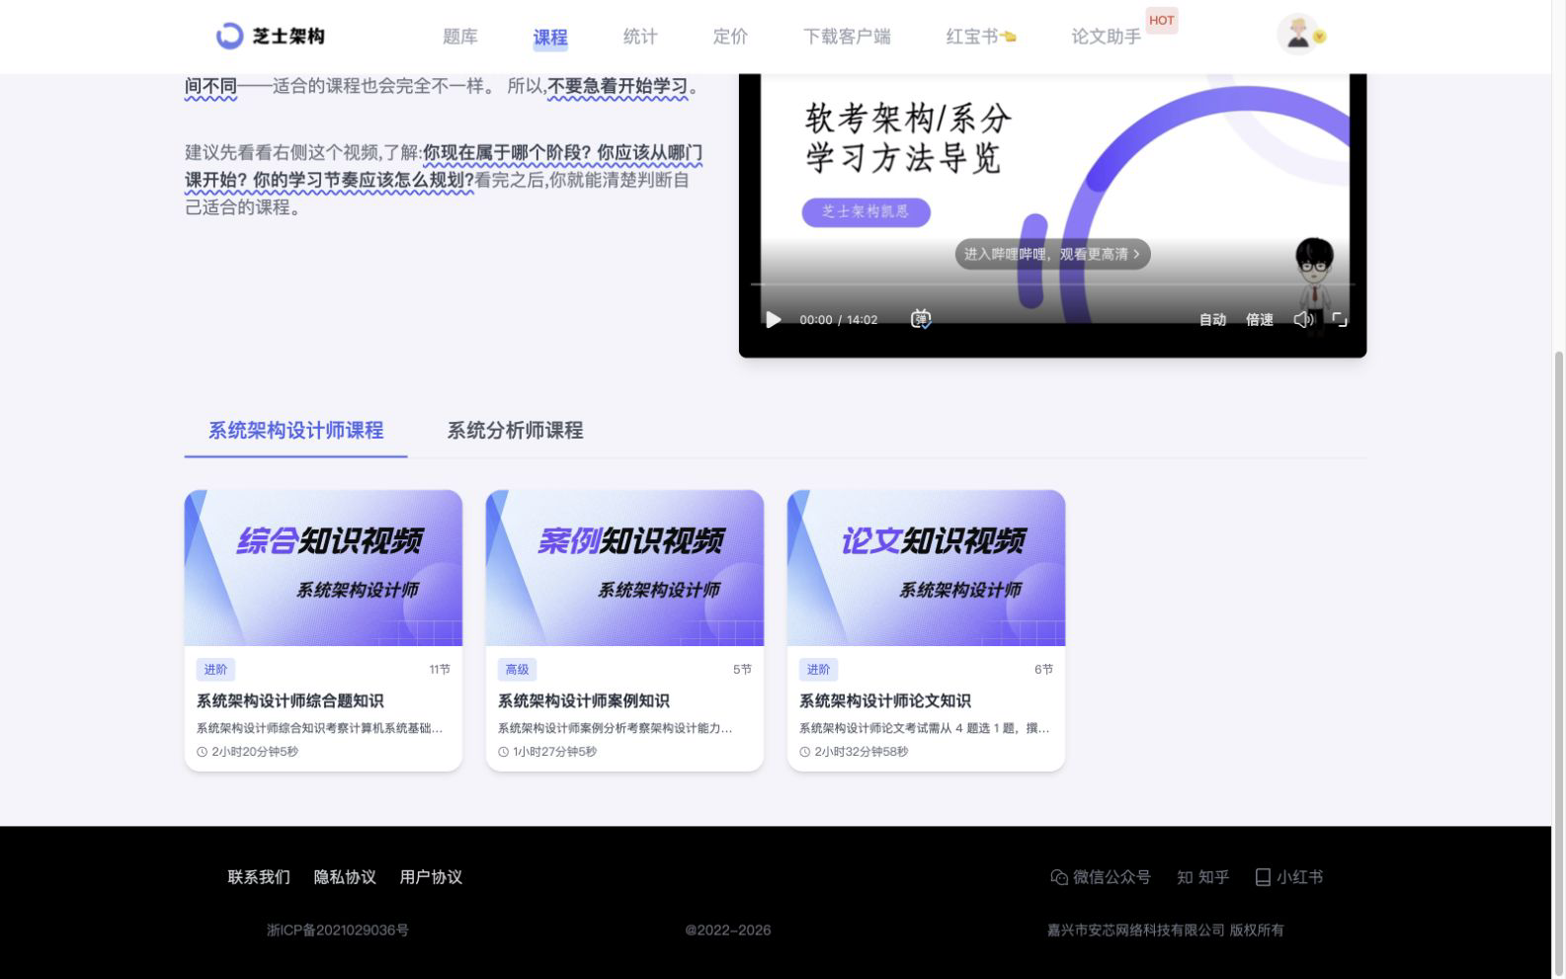Click the 6节 lesson count
Screen dimensions: 1566x979
1043,670
